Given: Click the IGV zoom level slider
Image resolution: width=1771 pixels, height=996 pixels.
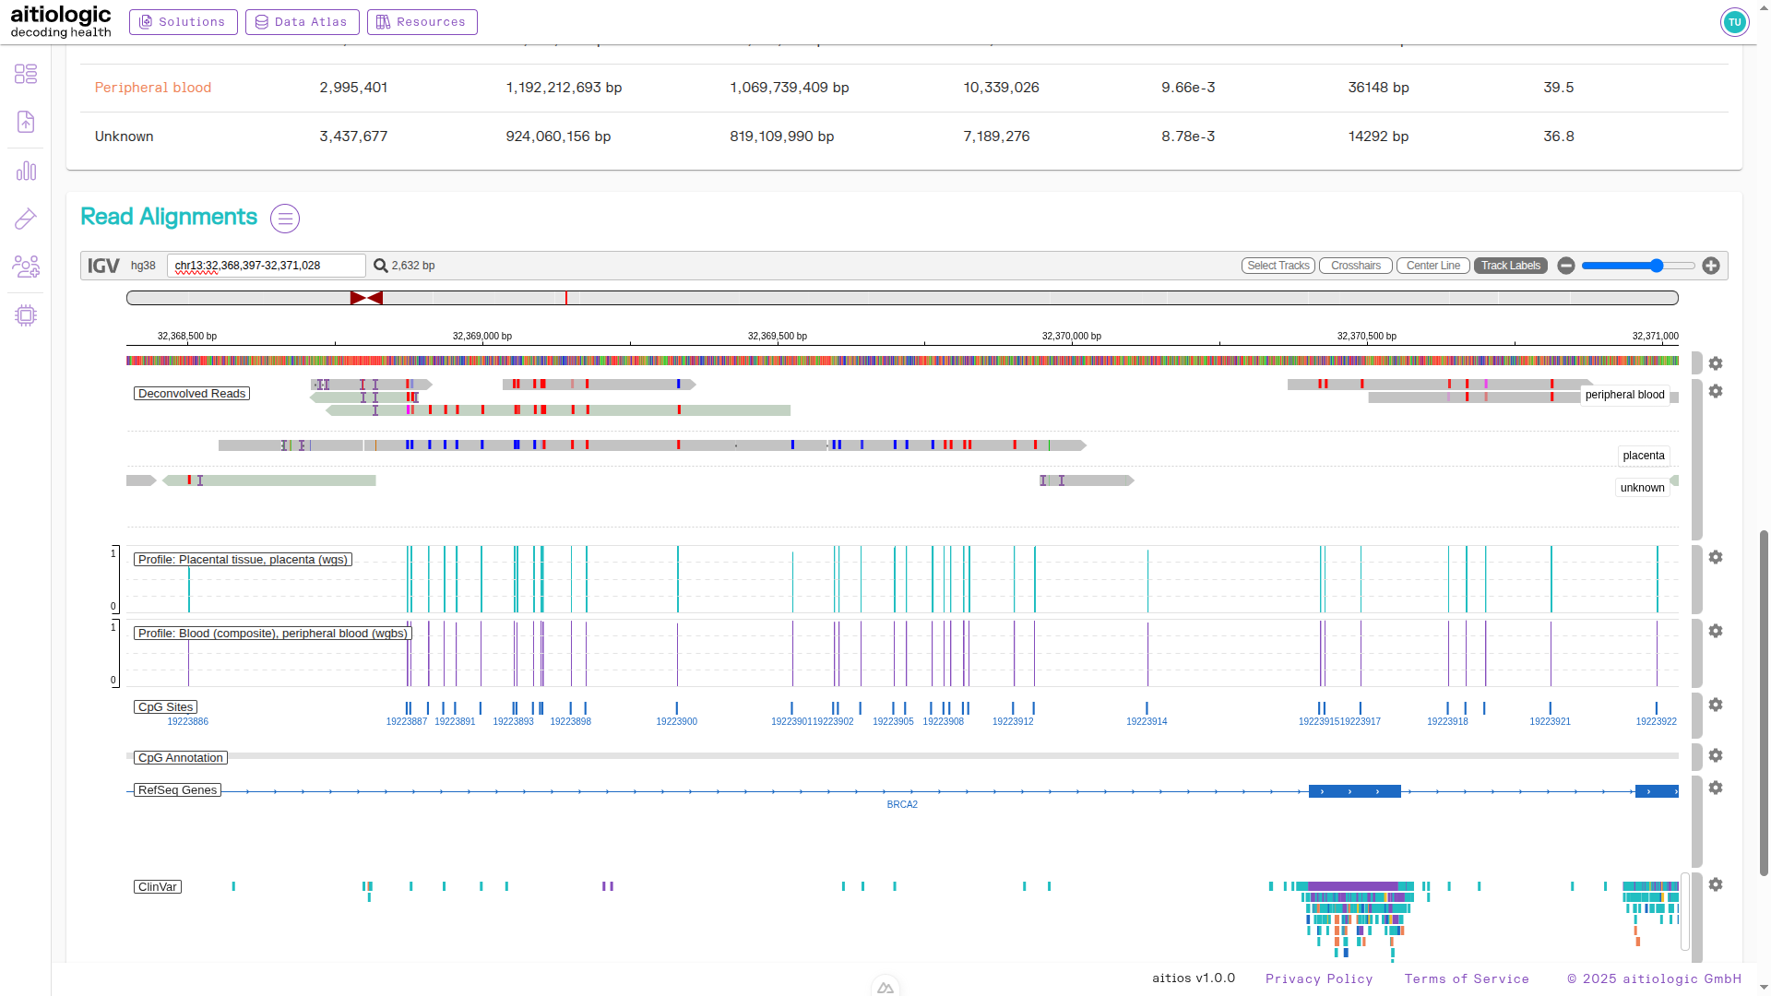Looking at the screenshot, I should coord(1638,266).
